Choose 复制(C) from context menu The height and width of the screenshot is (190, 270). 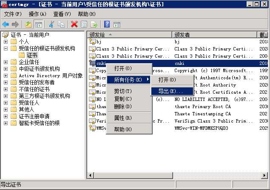(129, 99)
